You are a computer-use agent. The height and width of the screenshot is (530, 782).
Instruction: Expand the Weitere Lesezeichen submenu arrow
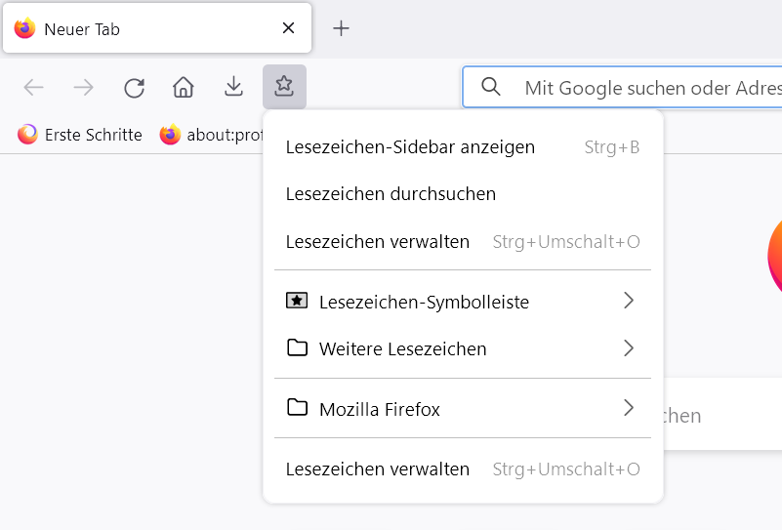[x=629, y=348]
